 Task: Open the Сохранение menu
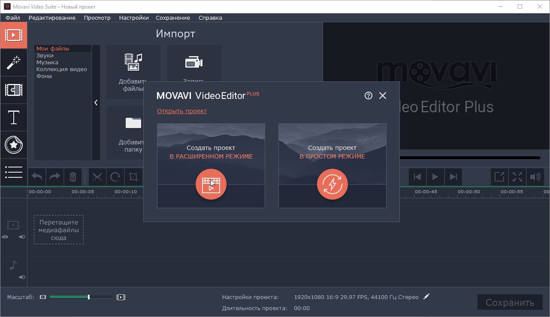tap(173, 18)
